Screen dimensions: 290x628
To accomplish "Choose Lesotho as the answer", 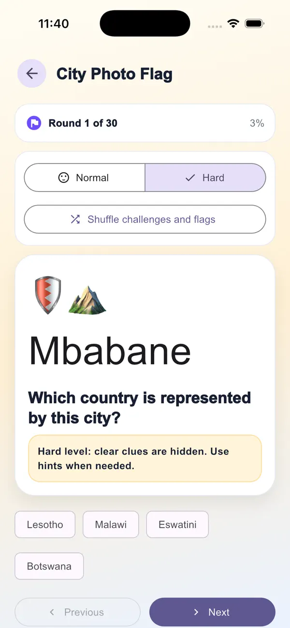I will (x=45, y=525).
